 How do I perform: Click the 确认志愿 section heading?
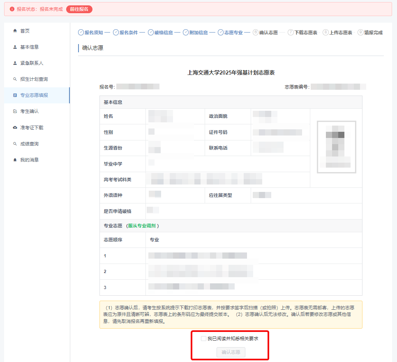click(x=92, y=48)
